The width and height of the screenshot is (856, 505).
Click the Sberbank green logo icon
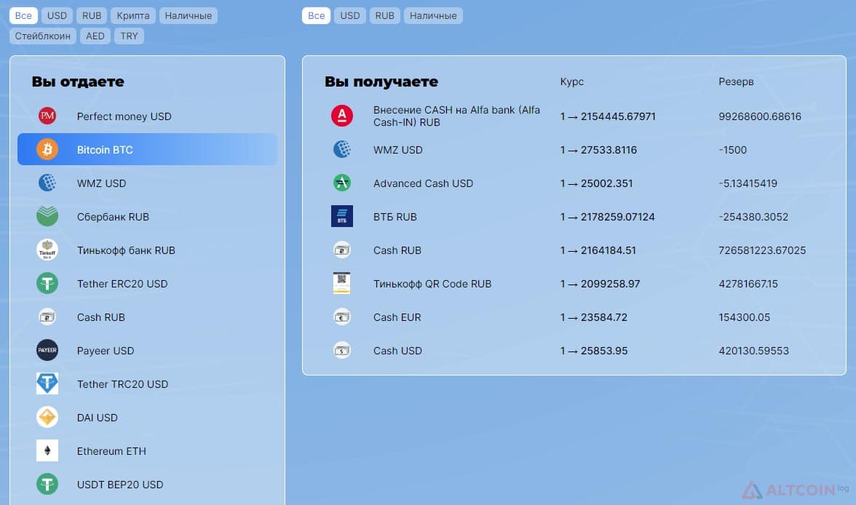47,216
